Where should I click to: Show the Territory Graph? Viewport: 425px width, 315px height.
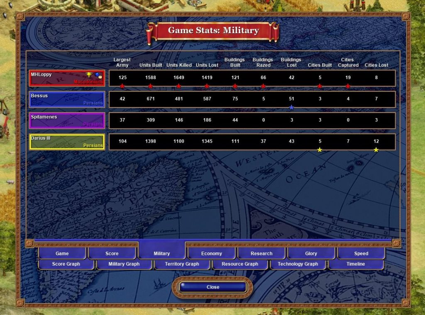tap(182, 264)
